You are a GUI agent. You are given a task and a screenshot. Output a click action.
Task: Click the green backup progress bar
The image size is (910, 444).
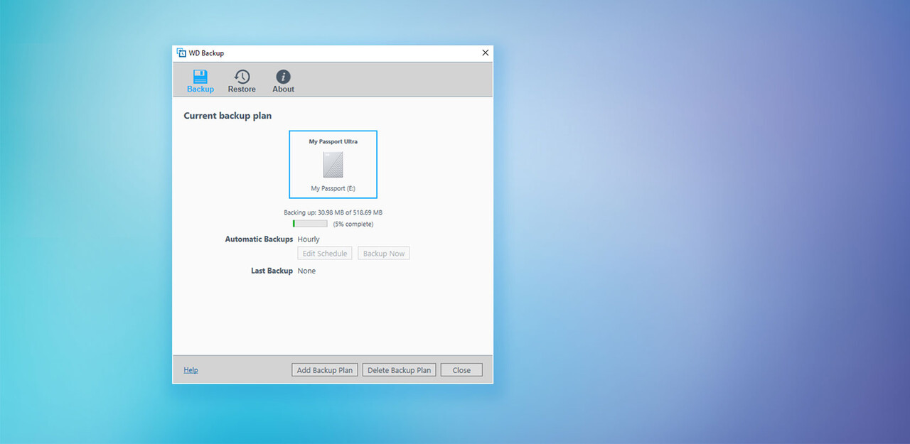310,224
